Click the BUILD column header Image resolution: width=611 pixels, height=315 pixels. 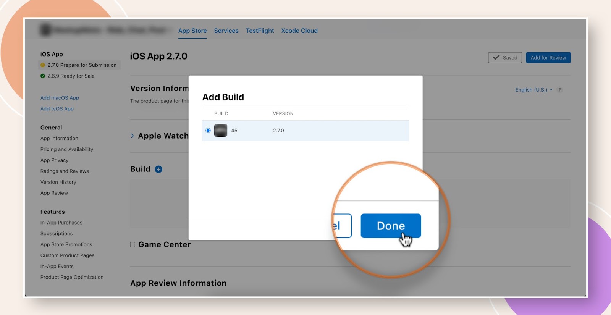[221, 113]
